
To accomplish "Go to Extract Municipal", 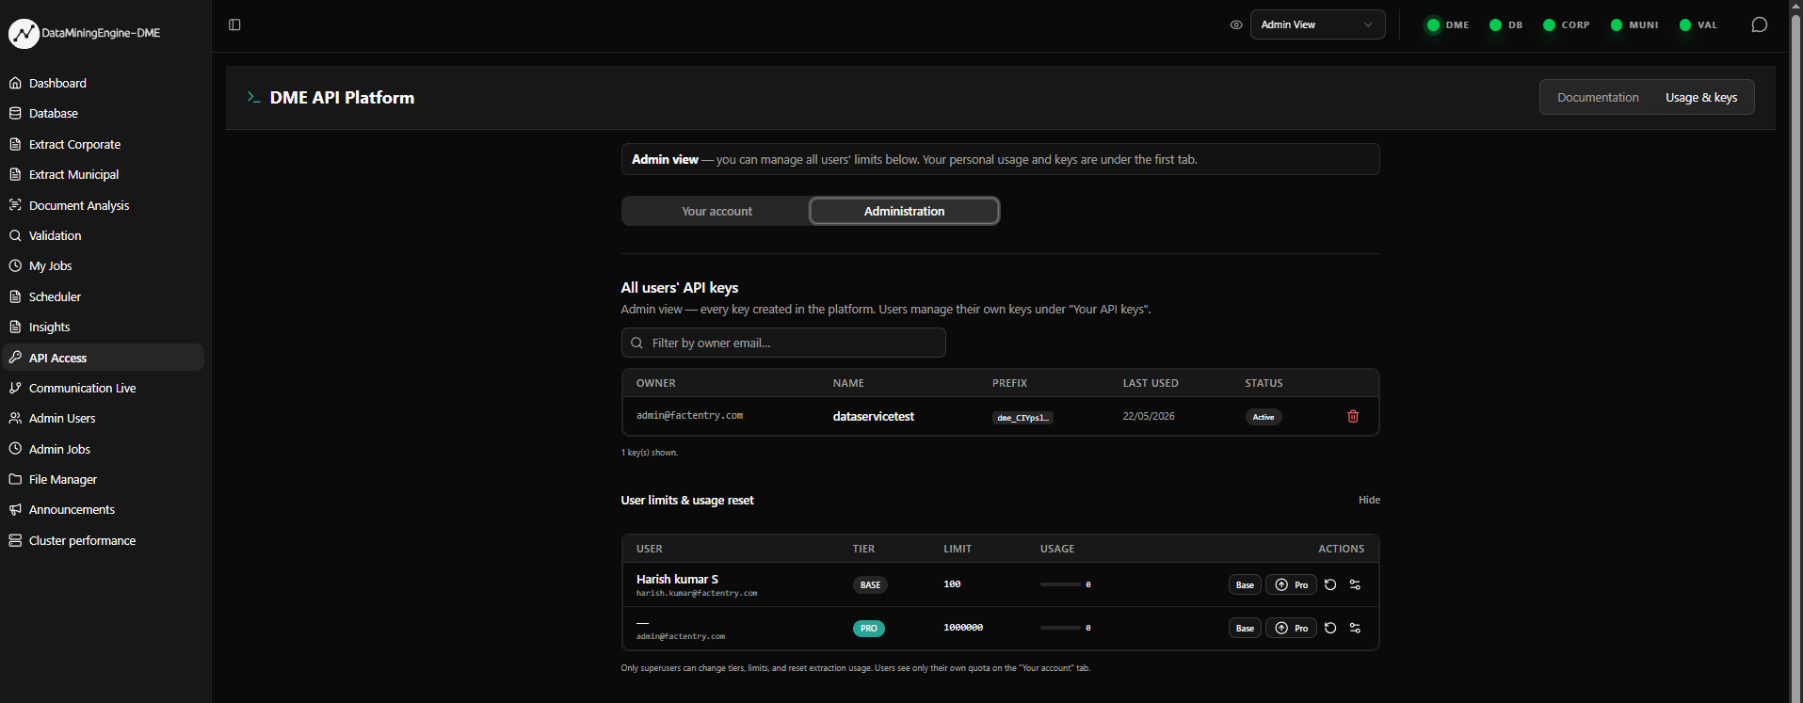I will [x=104, y=174].
